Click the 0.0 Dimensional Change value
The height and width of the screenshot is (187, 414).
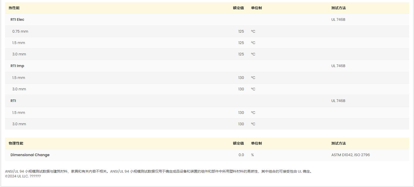coord(241,155)
